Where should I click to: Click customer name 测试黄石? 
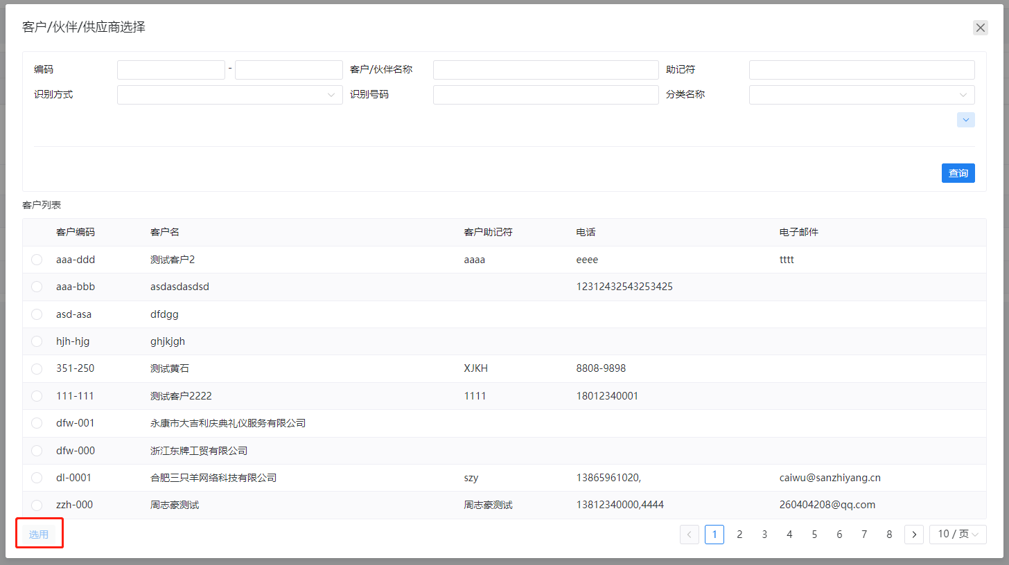170,368
